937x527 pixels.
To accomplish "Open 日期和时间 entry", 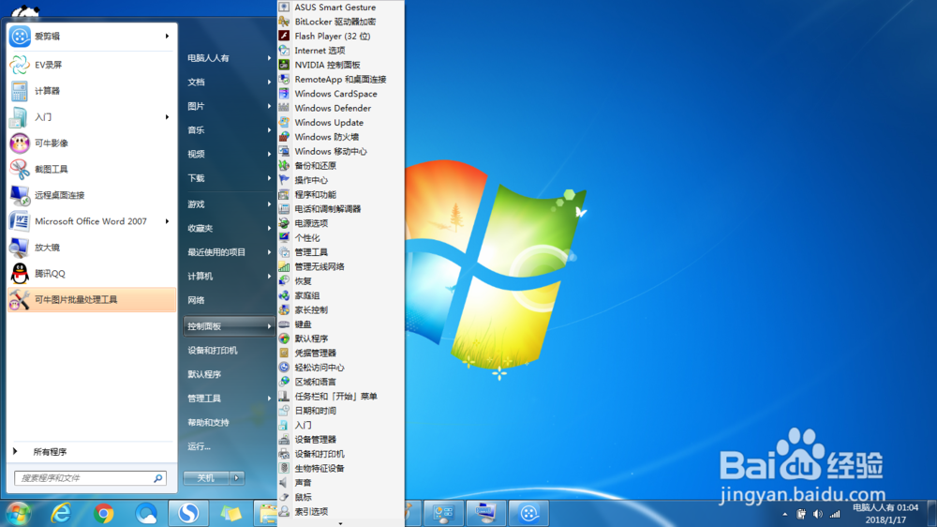I will pos(341,411).
